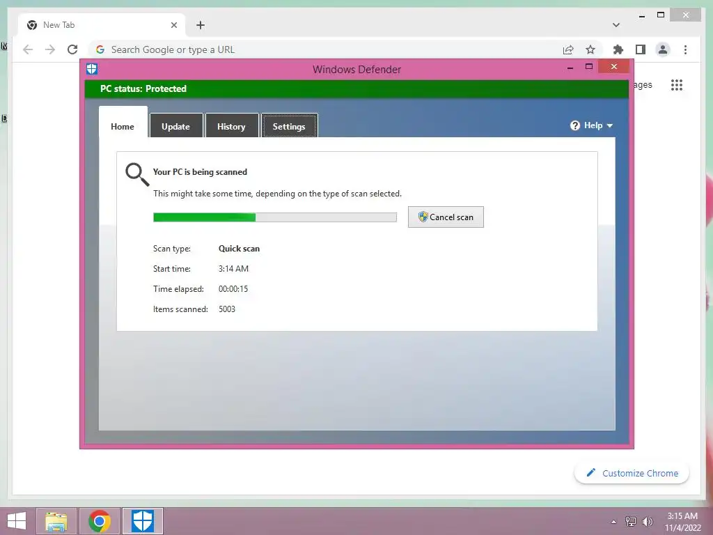The width and height of the screenshot is (713, 535).
Task: Expand the Help dropdown arrow
Action: [x=610, y=125]
